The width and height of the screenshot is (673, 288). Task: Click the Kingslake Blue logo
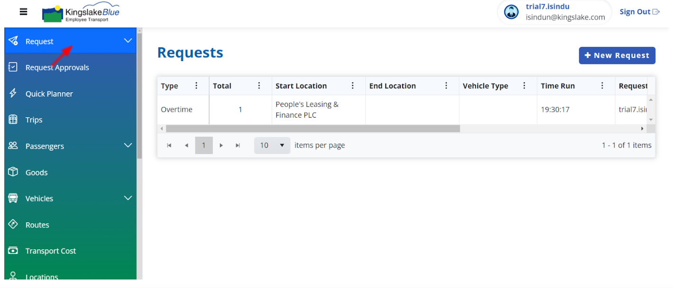pos(81,13)
